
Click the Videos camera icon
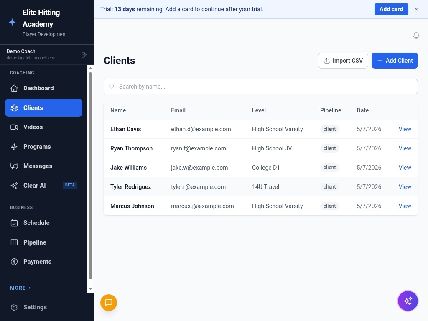[x=14, y=127]
